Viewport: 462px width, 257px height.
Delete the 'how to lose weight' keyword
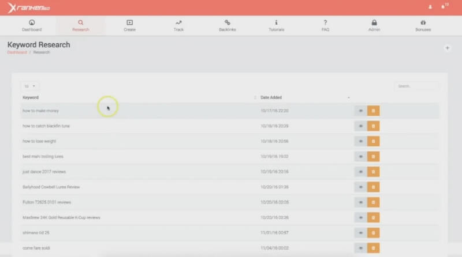[373, 141]
